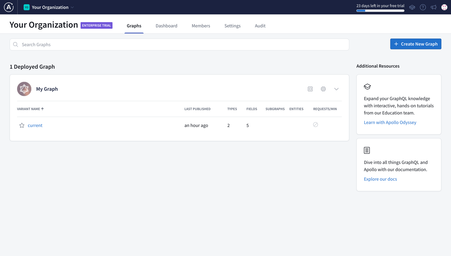The width and height of the screenshot is (451, 256).
Task: Collapse My Graph card with chevron
Action: [336, 89]
